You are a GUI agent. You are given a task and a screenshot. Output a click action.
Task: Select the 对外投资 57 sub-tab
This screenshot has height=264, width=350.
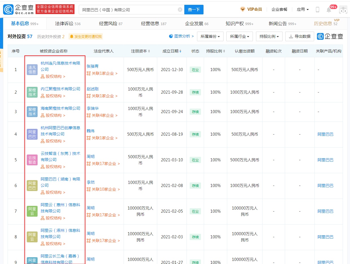coord(20,36)
